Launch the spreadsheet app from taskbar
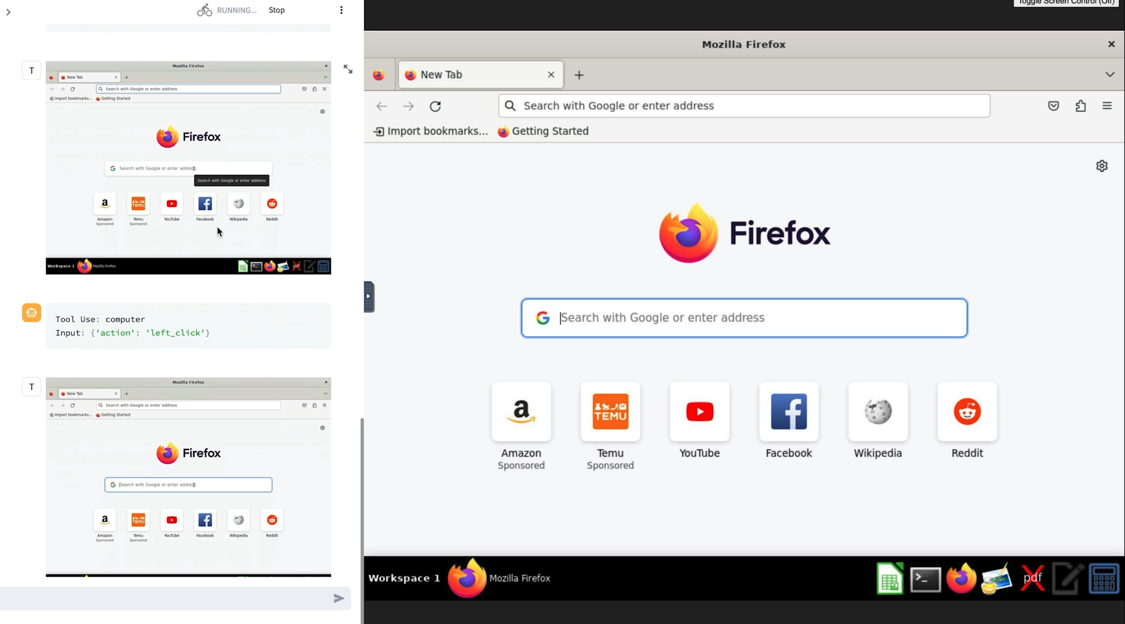 tap(890, 578)
